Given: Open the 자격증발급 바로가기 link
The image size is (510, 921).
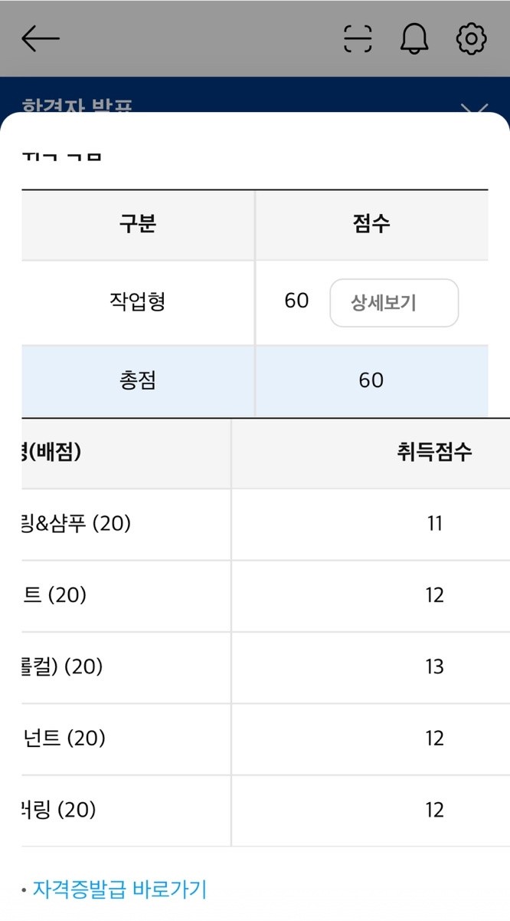Looking at the screenshot, I should 119,890.
